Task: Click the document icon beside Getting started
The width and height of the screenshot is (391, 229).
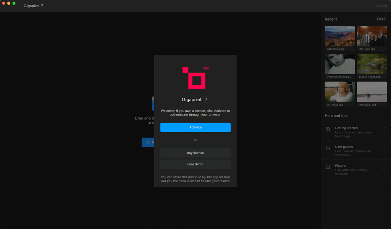Action: (328, 130)
